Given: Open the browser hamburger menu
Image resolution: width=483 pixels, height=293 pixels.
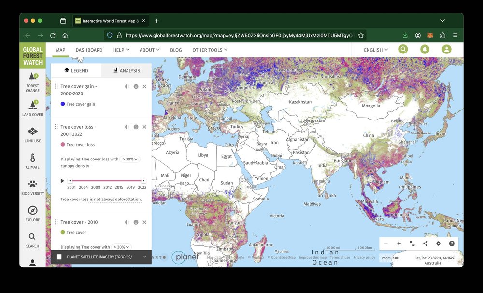Looking at the screenshot, I should tap(455, 35).
